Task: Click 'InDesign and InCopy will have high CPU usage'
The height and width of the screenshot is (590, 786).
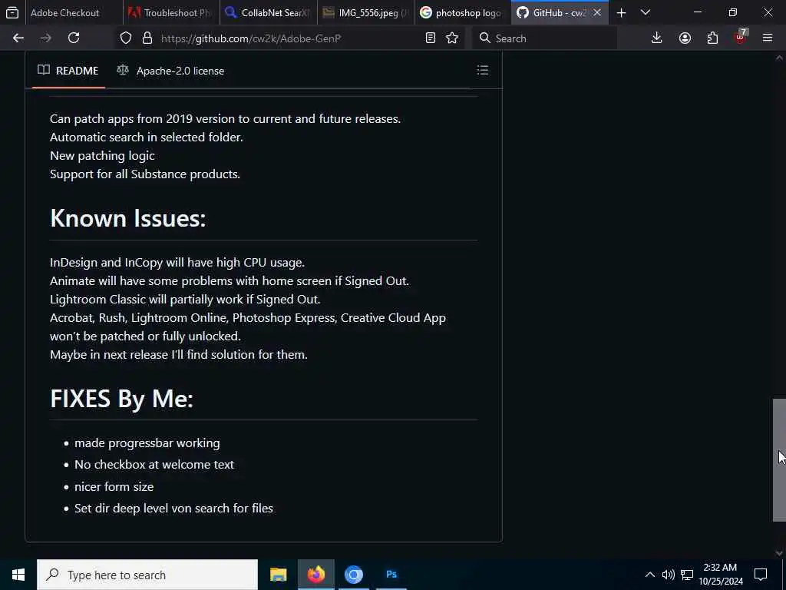Action: click(177, 263)
